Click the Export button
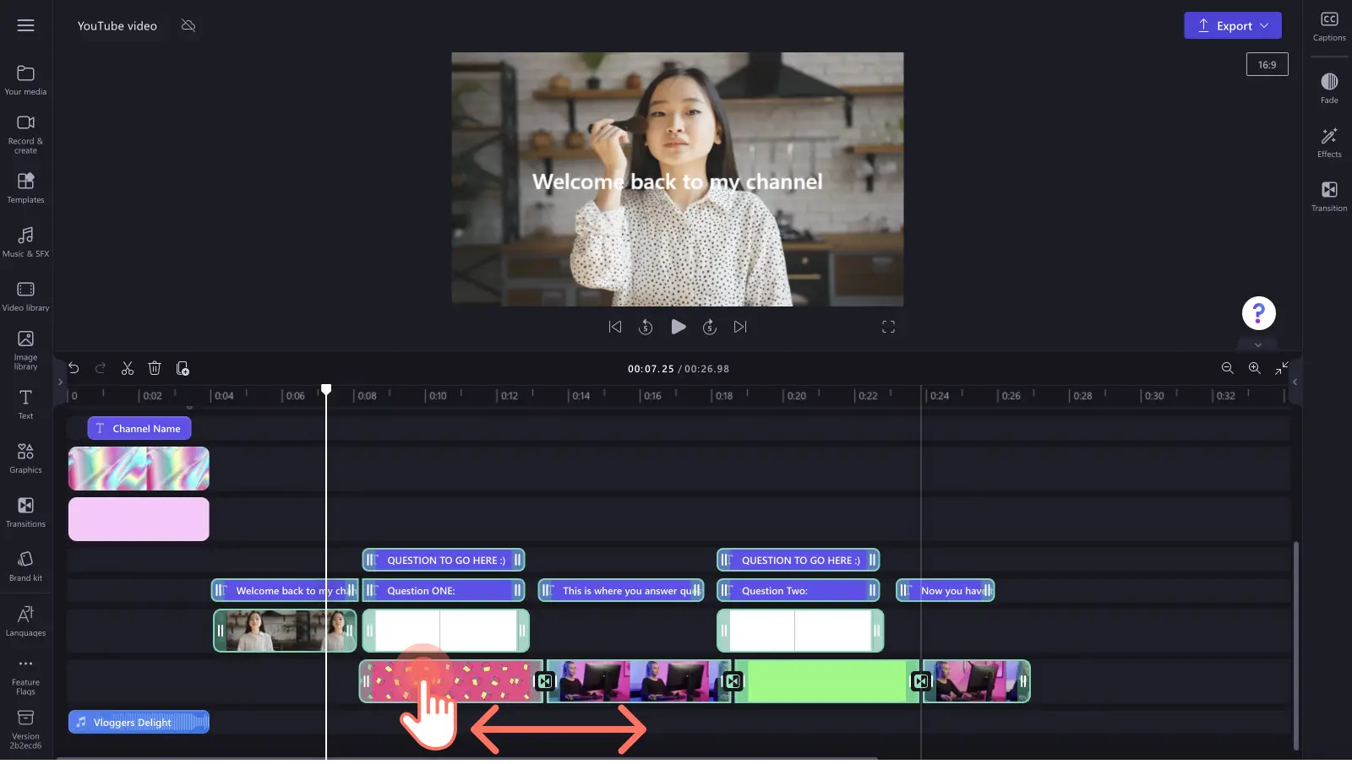Viewport: 1352px width, 764px height. pyautogui.click(x=1233, y=25)
